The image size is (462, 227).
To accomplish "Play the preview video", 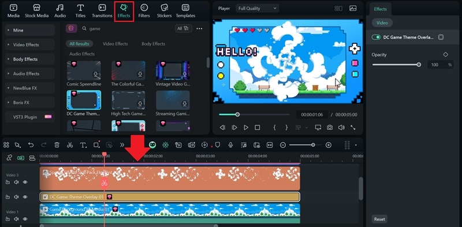I will click(246, 127).
